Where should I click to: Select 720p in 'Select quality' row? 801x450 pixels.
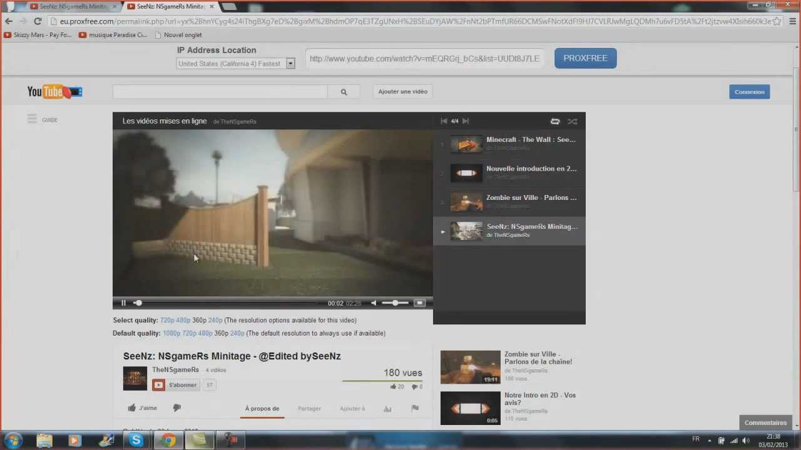click(167, 320)
